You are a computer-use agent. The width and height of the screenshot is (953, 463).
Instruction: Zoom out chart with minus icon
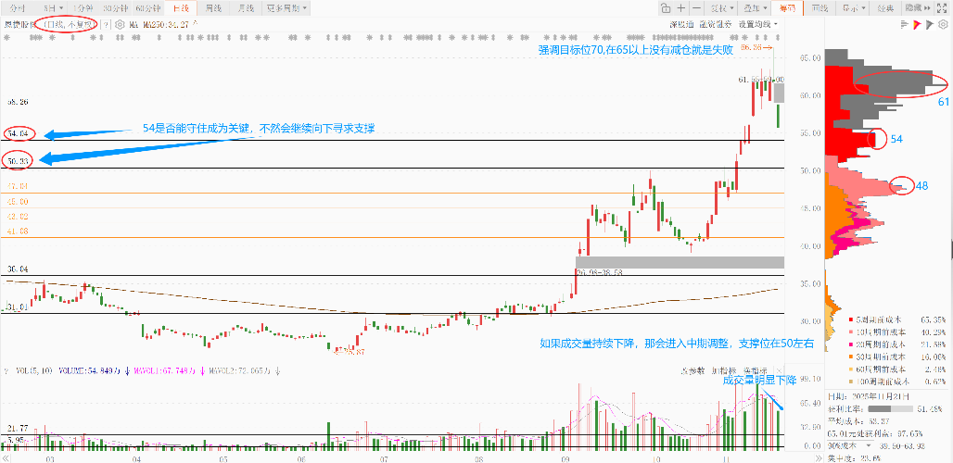click(x=696, y=8)
